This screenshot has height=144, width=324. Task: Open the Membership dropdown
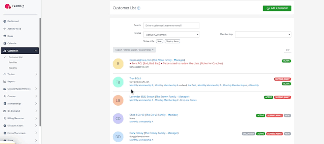tap(263, 34)
